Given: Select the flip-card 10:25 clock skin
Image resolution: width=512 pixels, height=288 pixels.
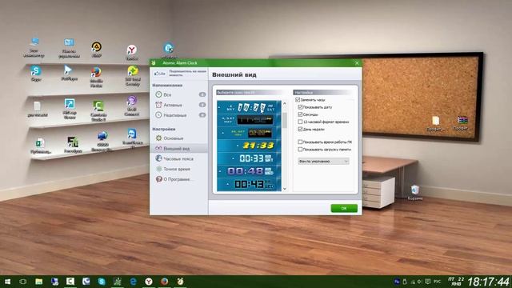Looking at the screenshot, I should [x=249, y=107].
